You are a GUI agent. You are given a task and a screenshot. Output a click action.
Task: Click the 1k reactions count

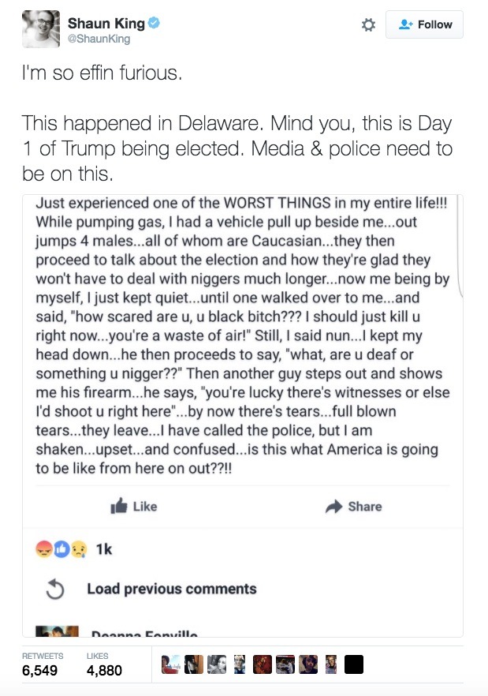pyautogui.click(x=103, y=550)
